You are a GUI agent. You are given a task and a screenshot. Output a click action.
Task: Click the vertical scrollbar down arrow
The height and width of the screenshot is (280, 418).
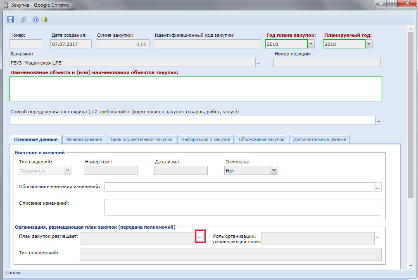(x=411, y=265)
